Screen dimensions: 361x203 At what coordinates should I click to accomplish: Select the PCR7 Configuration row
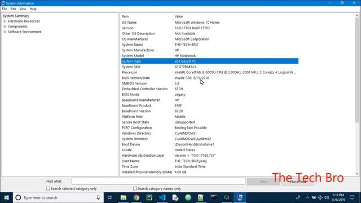tap(210, 127)
